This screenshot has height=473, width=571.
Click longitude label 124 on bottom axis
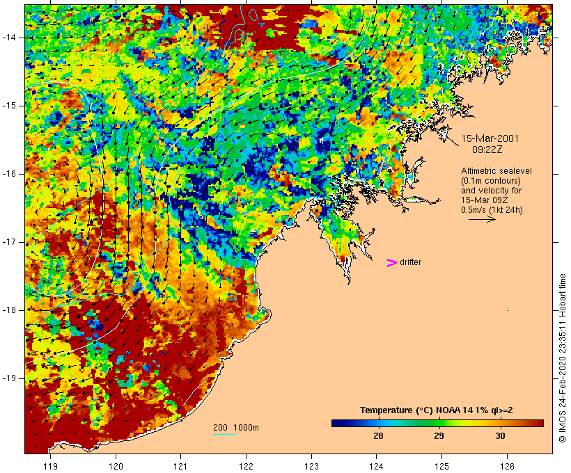point(377,466)
